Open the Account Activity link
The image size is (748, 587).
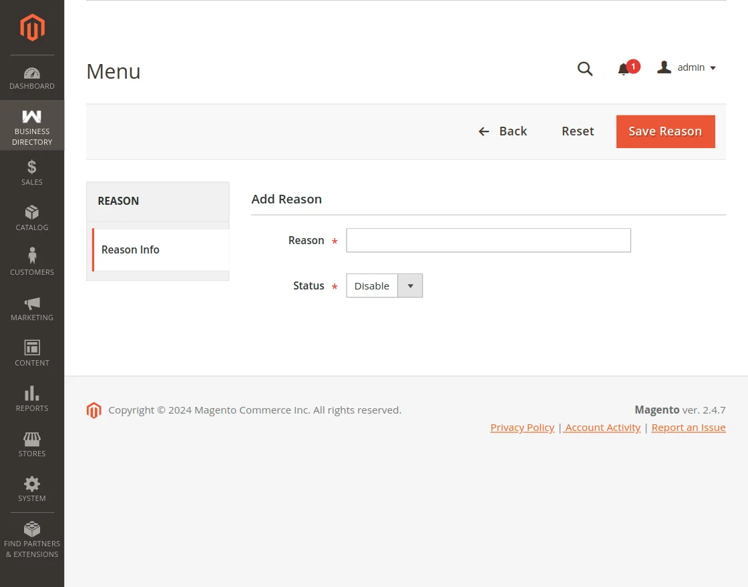click(602, 428)
